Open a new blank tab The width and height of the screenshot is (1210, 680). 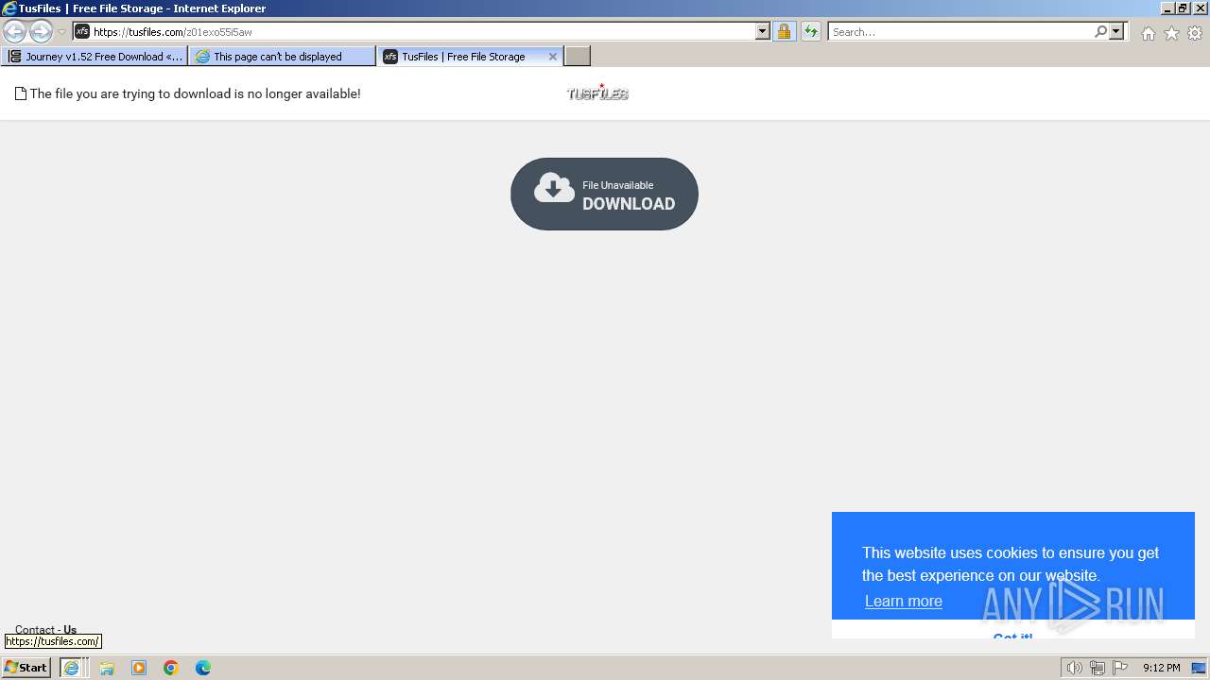578,57
